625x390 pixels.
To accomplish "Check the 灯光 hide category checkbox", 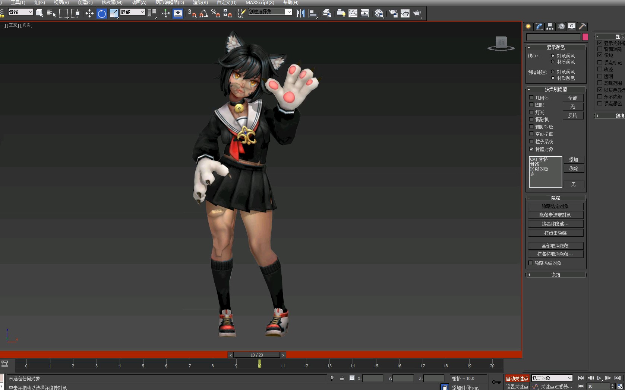I will click(531, 112).
